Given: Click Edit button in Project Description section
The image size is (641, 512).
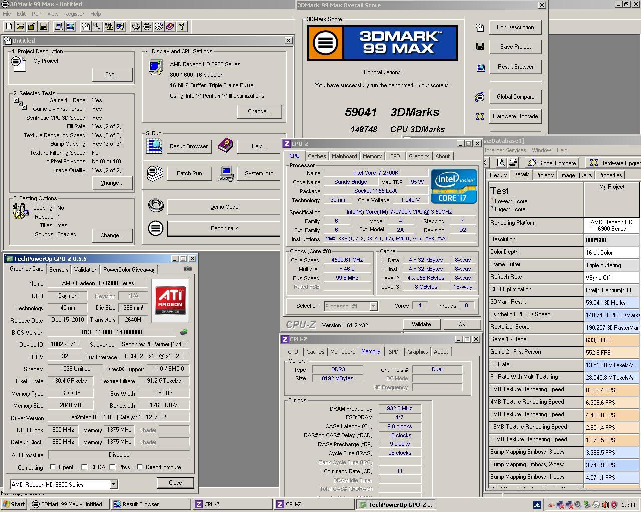Looking at the screenshot, I should (112, 74).
